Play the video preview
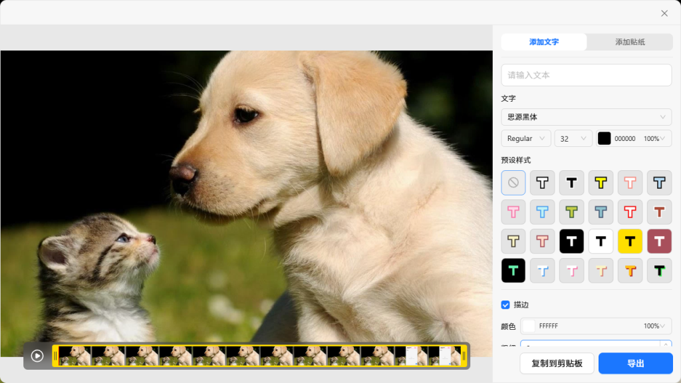 pos(37,356)
